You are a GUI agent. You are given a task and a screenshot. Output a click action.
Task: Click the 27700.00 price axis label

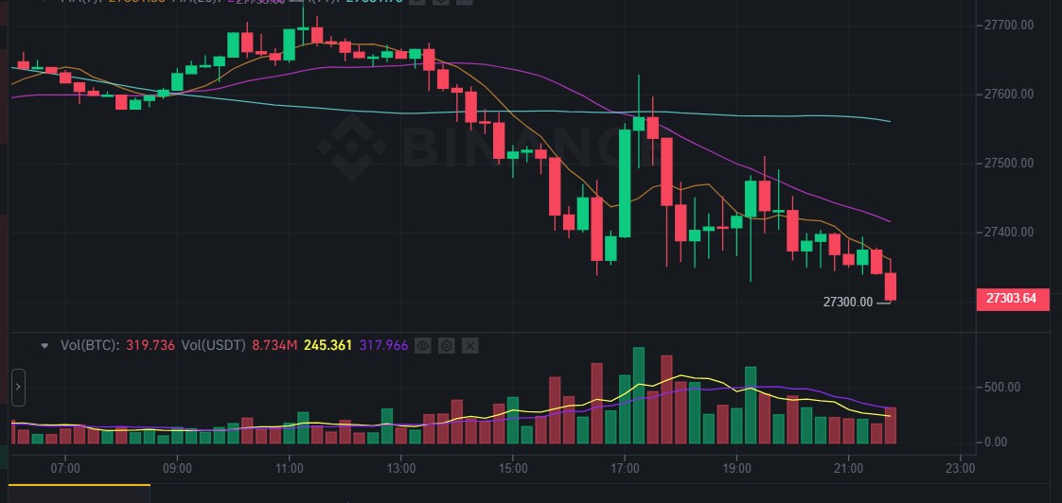[x=1008, y=25]
